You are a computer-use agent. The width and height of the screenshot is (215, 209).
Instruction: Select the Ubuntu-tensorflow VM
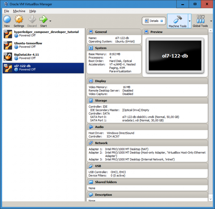(43, 45)
